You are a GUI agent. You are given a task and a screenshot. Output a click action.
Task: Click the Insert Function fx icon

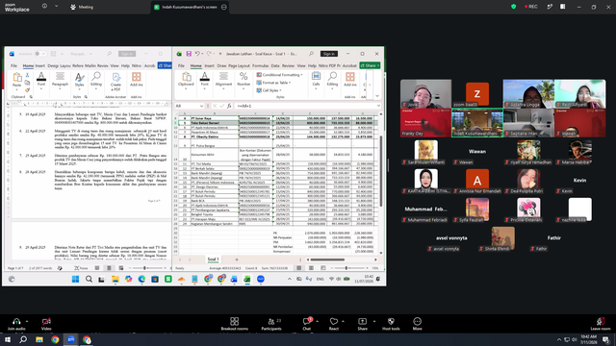tap(229, 106)
